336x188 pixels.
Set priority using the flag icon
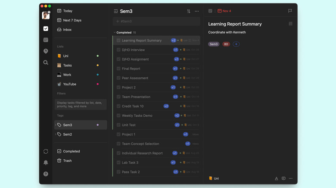pyautogui.click(x=290, y=11)
